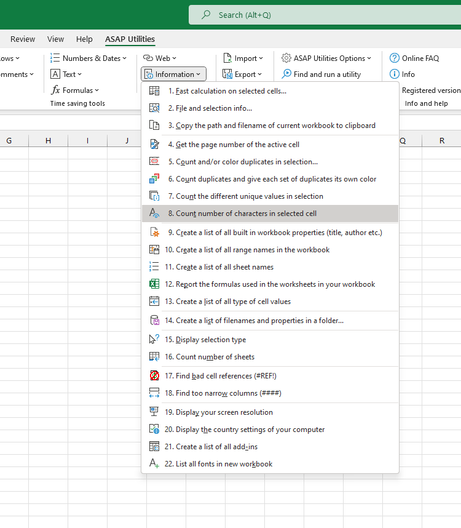Choose Find bad cell references (#REF!) entry
Viewport: 461px width, 528px height.
(270, 376)
